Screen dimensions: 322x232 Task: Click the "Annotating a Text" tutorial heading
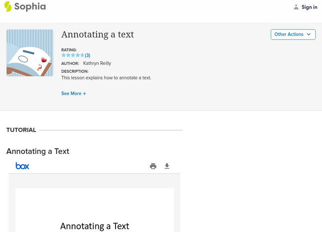click(x=38, y=151)
